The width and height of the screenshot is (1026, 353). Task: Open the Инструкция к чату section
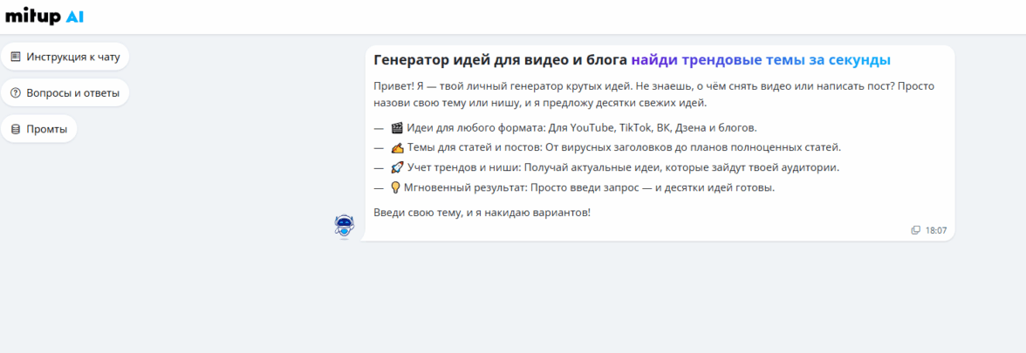click(x=72, y=57)
